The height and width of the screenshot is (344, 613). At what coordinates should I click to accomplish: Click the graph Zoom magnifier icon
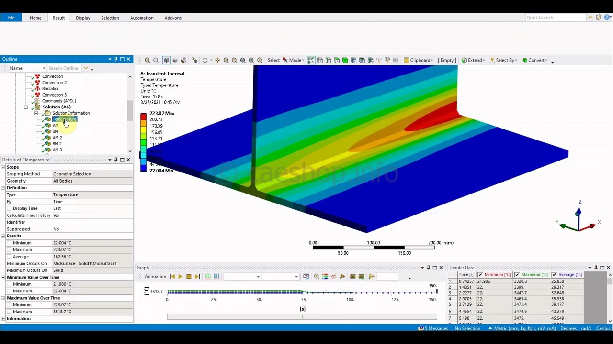point(317,277)
